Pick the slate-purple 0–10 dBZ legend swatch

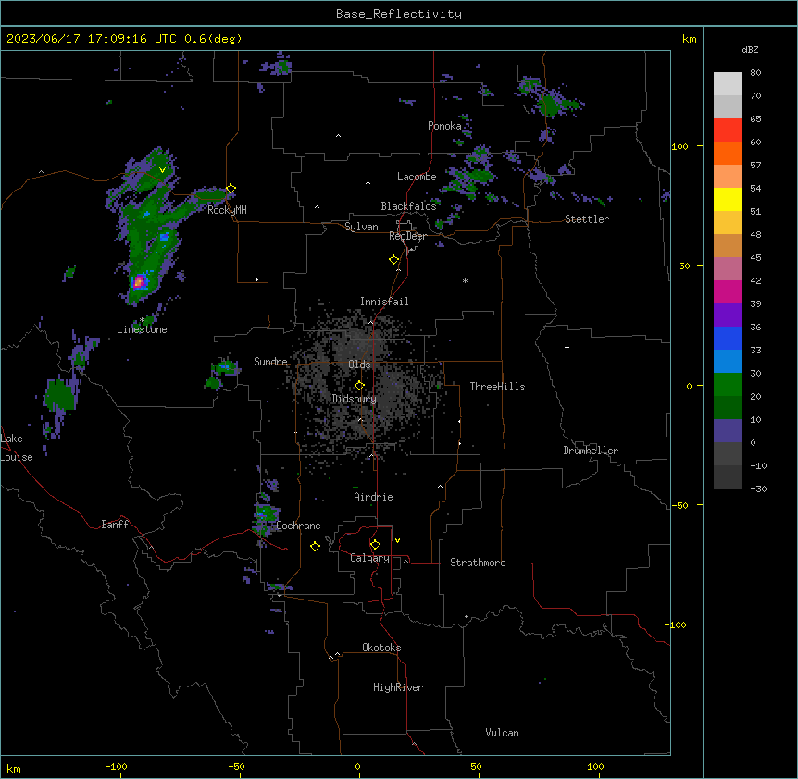[728, 431]
